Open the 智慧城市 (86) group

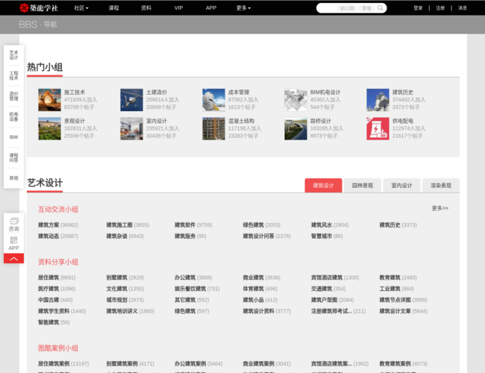[x=327, y=236]
